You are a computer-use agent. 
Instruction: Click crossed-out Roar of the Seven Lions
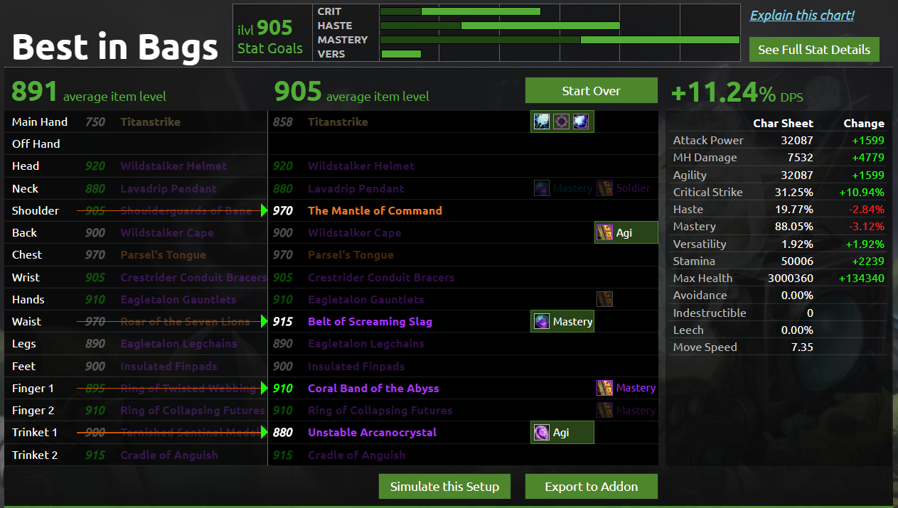click(x=186, y=321)
